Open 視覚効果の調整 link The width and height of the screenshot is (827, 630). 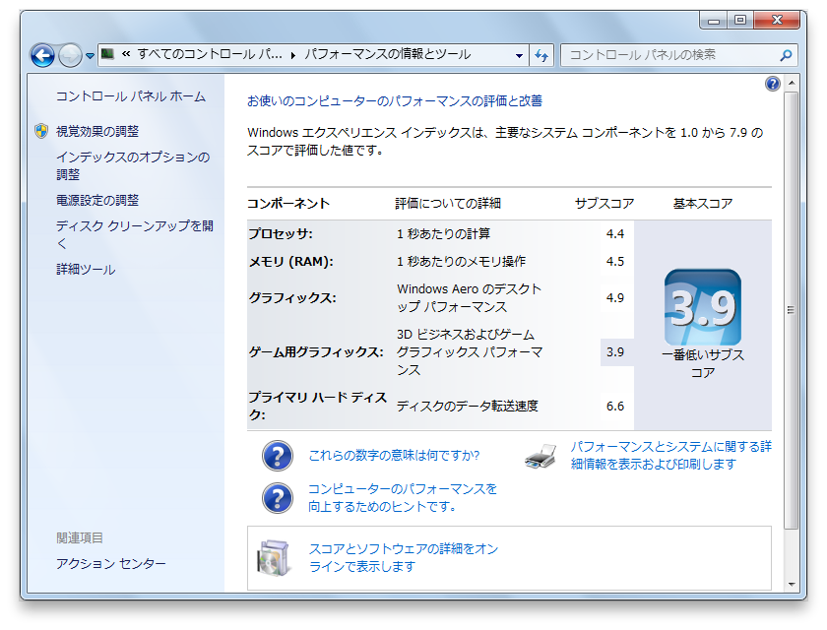click(97, 131)
